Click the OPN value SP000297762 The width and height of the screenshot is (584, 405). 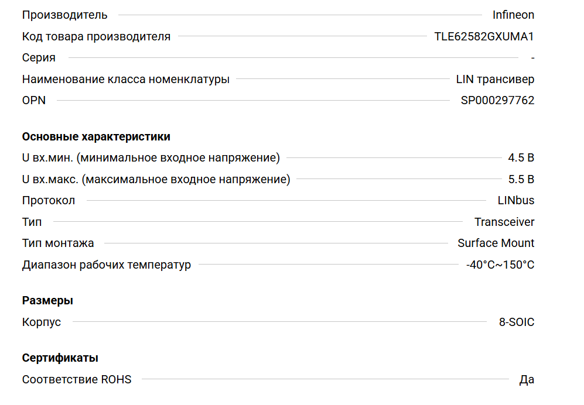click(497, 100)
